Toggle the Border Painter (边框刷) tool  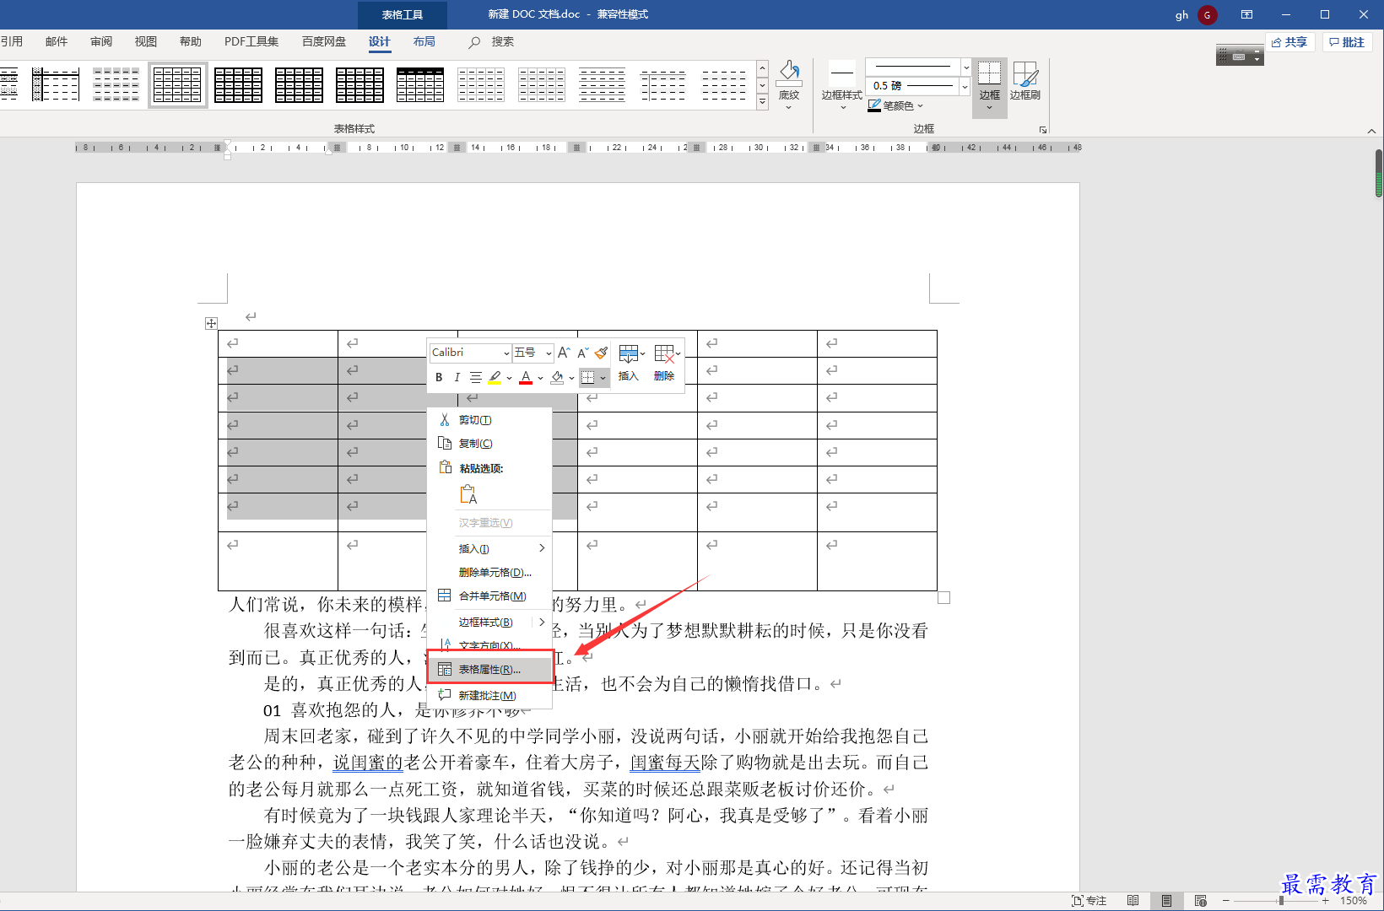[x=1024, y=82]
